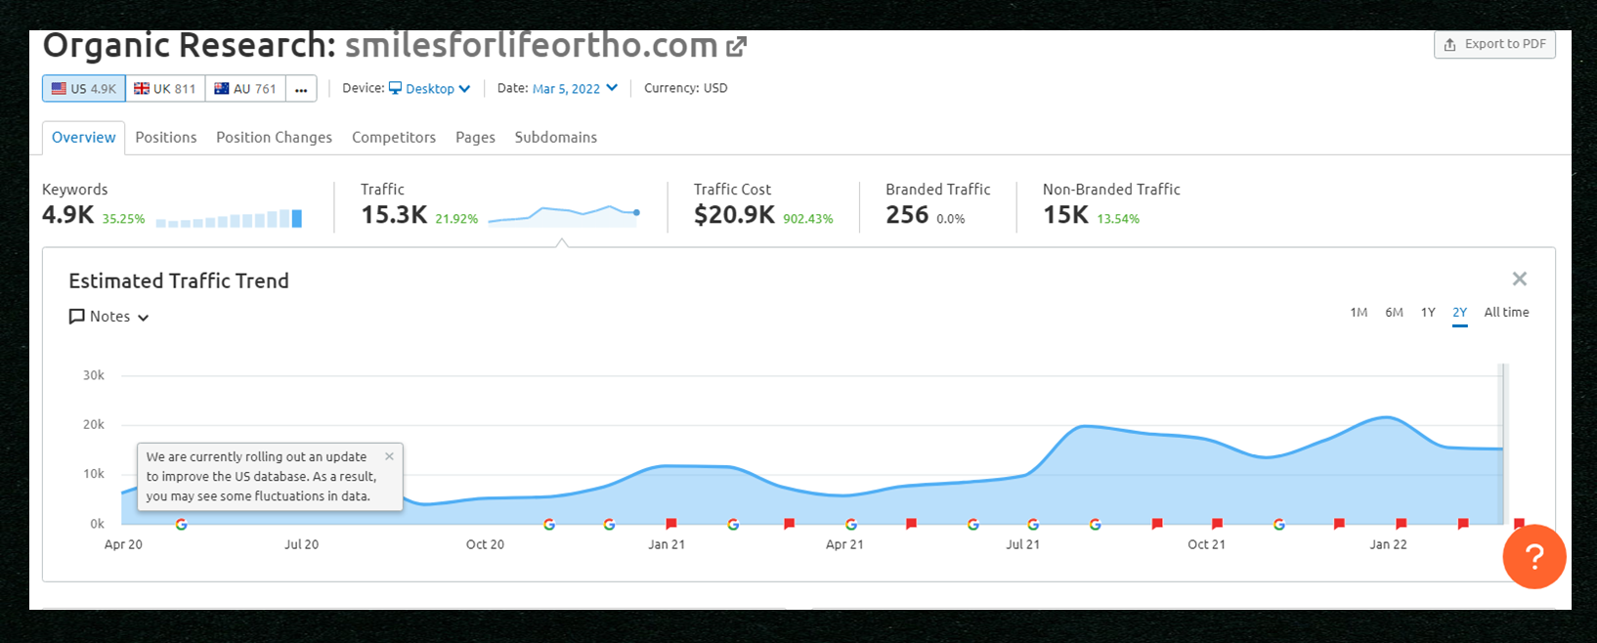Screen dimensions: 1597x643
Task: Click the desktop monitor icon by Device
Action: tap(395, 88)
